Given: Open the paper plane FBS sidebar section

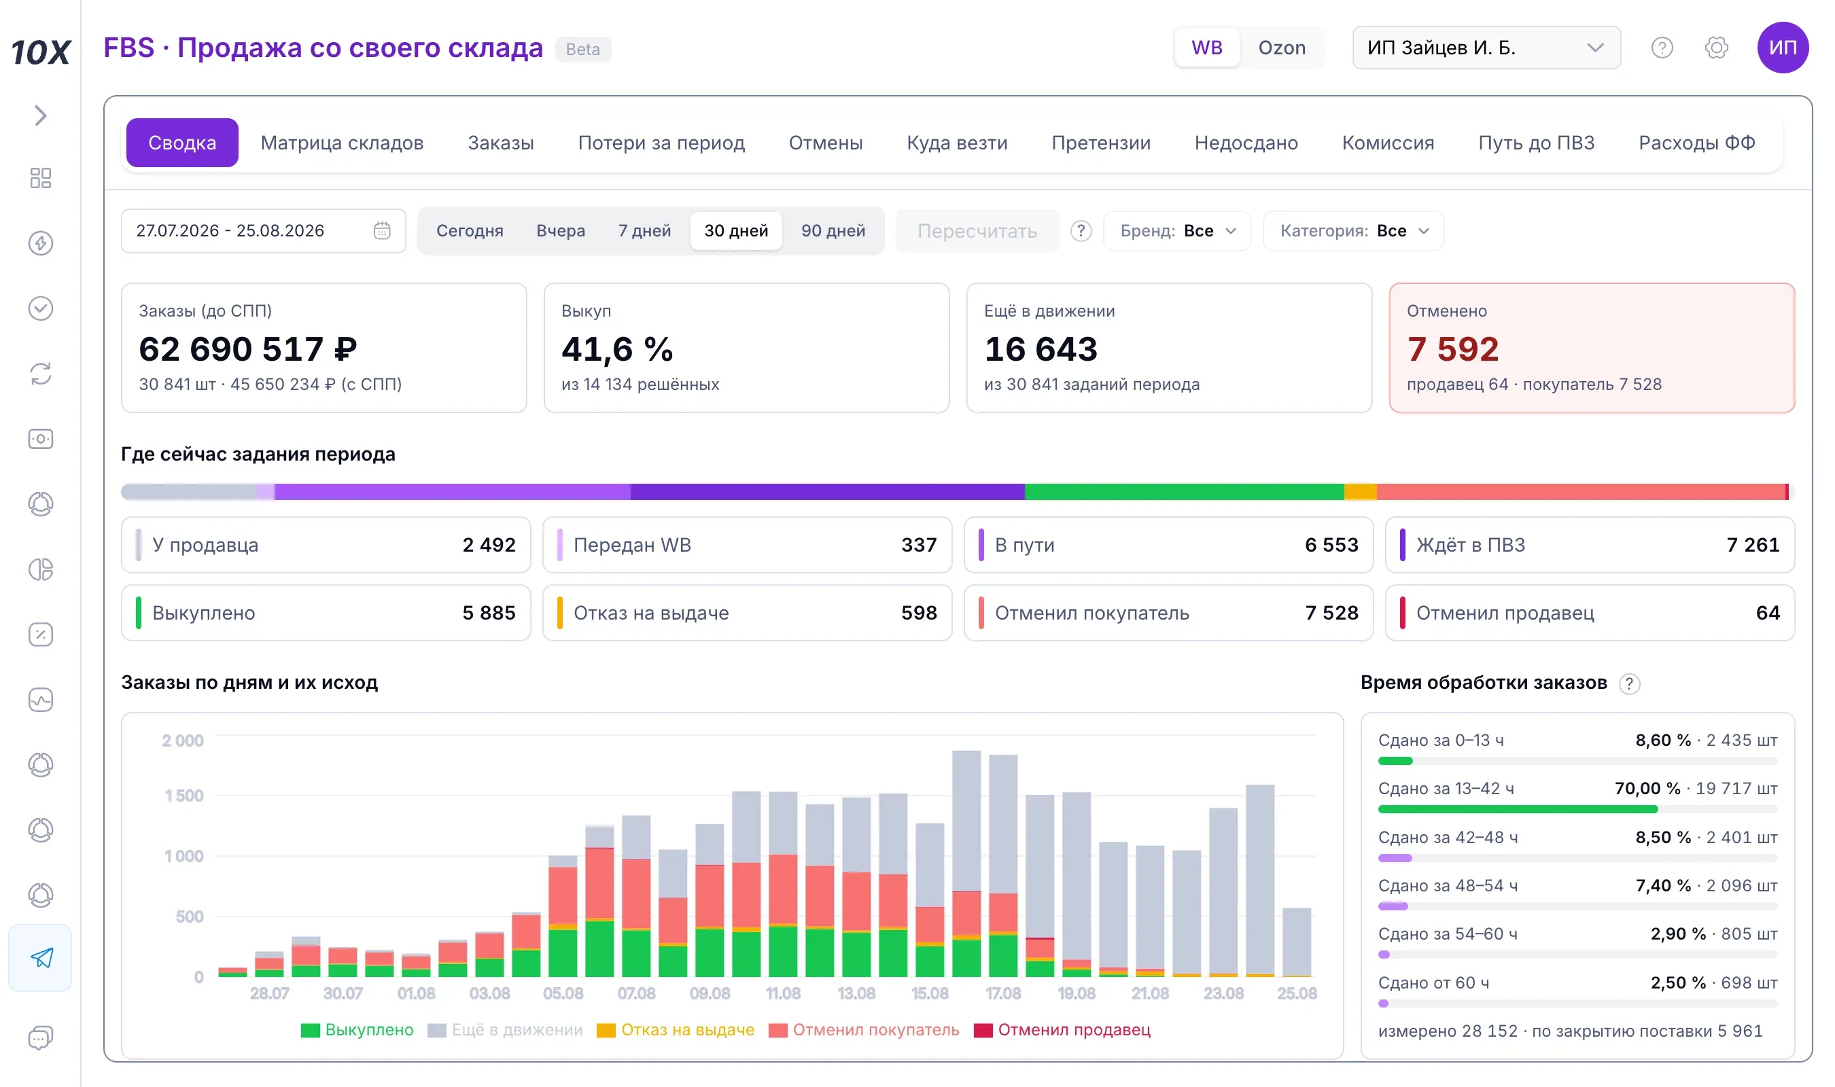Looking at the screenshot, I should (x=40, y=957).
